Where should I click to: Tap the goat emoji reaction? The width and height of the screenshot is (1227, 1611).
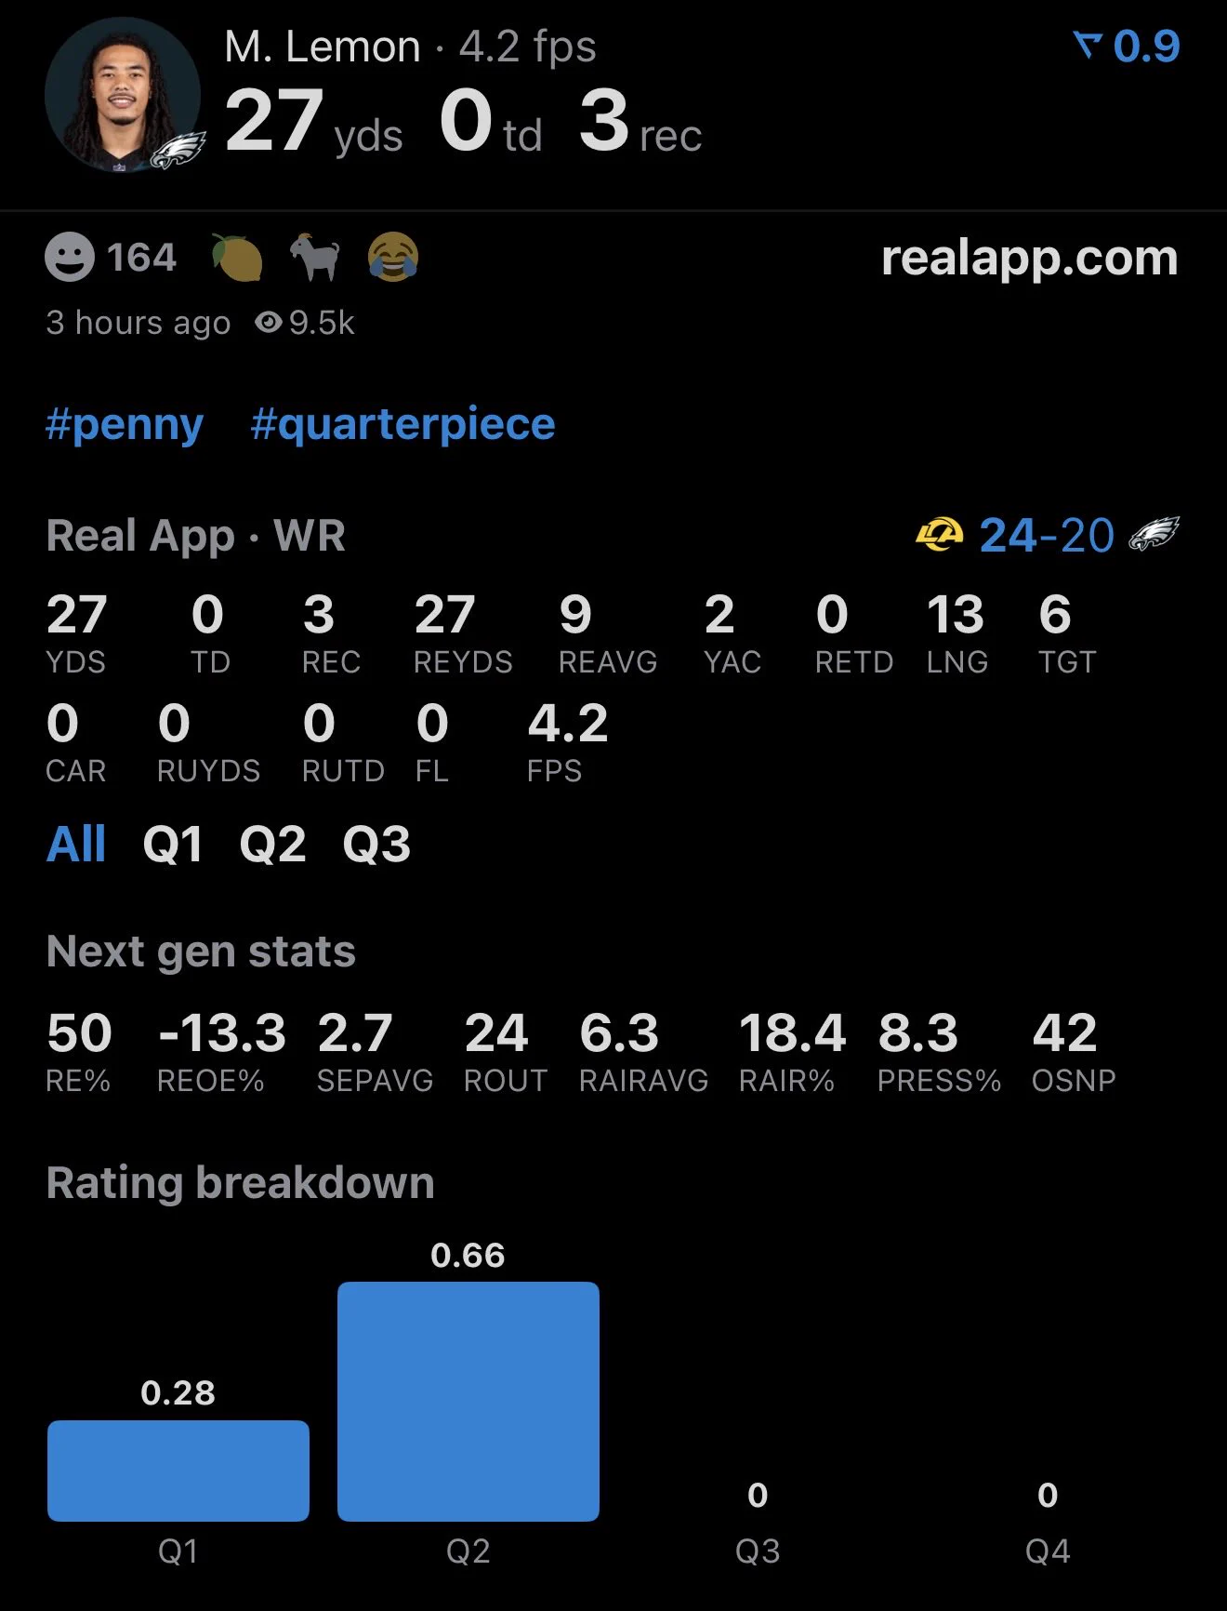[x=315, y=257]
